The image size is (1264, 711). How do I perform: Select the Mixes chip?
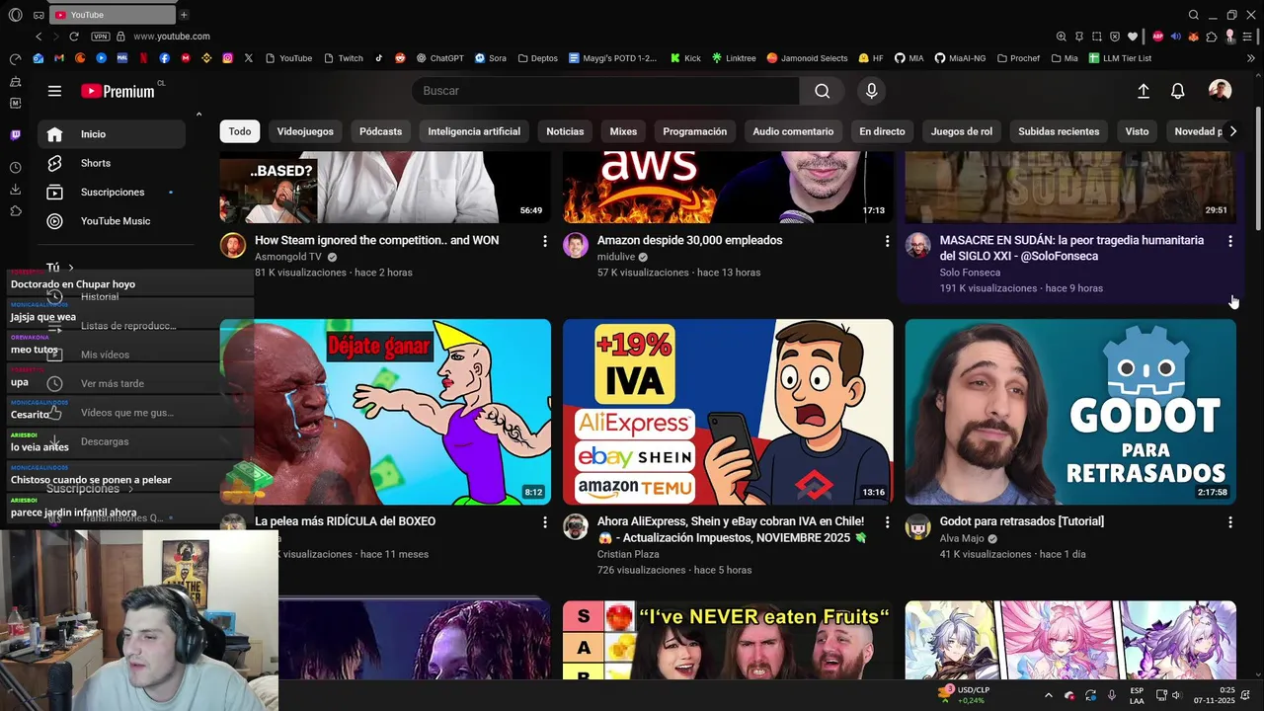coord(623,131)
